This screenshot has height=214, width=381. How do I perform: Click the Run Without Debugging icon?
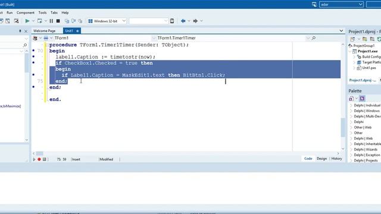pyautogui.click(x=40, y=21)
